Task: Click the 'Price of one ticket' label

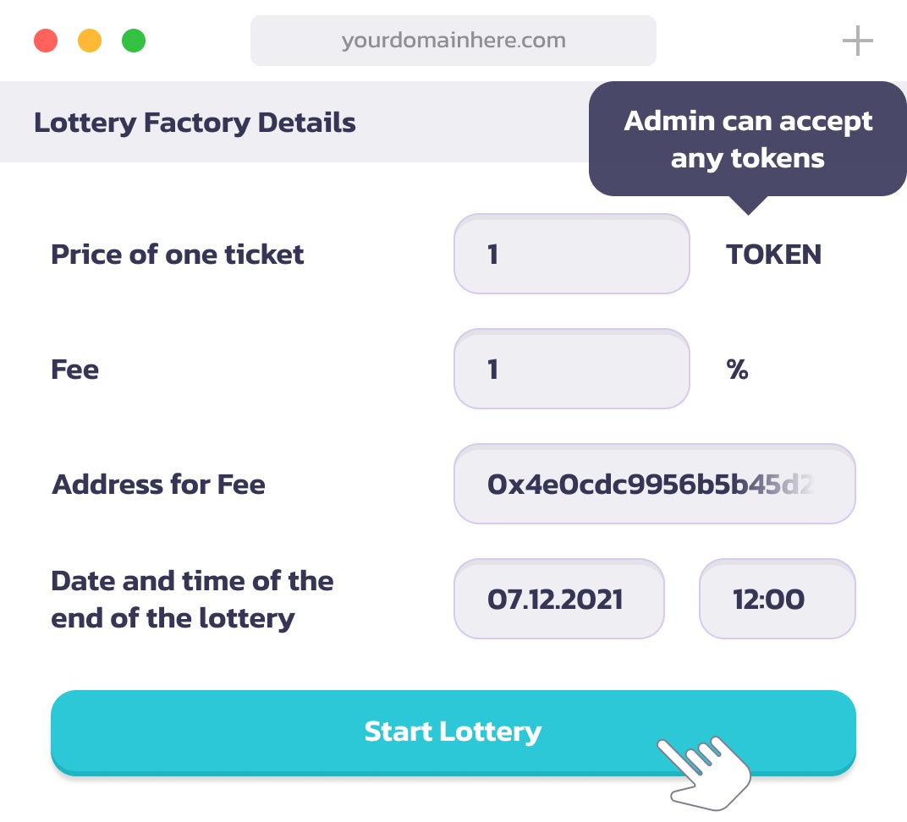Action: pyautogui.click(x=178, y=255)
